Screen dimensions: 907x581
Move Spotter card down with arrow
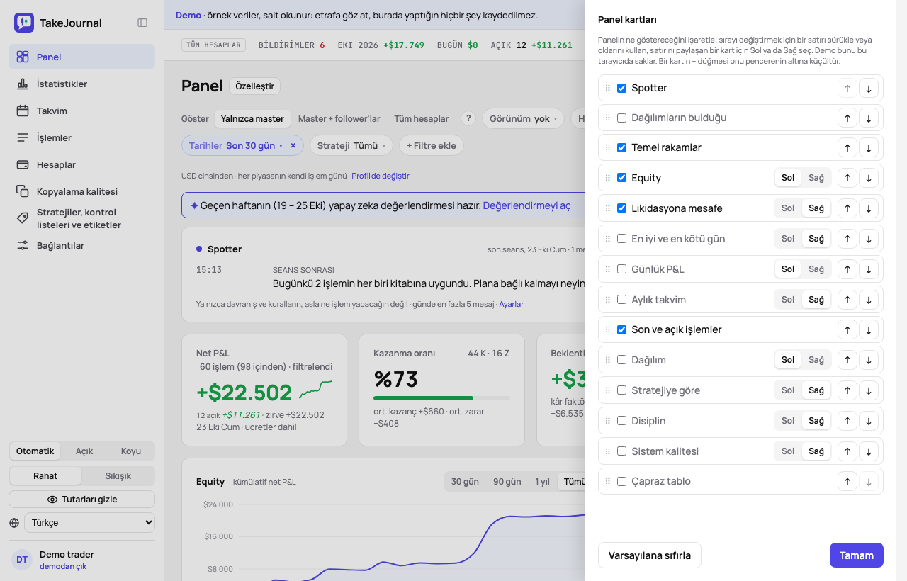[868, 89]
